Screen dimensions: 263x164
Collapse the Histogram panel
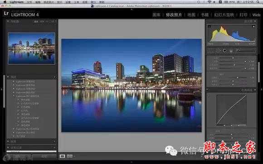point(255,21)
